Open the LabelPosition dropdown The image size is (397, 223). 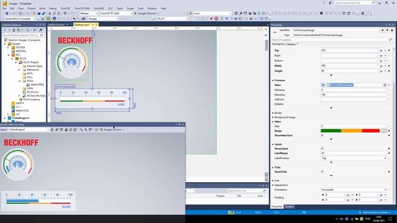[354, 158]
